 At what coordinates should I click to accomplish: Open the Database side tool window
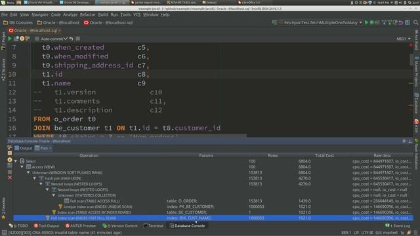(x=417, y=104)
